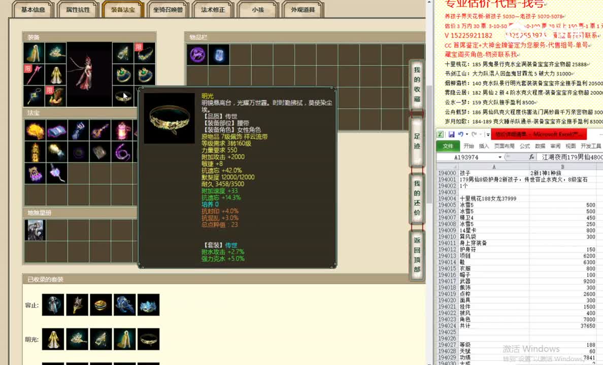Click the pipa lute 法宝 icon
Viewport: 603px width, 365px height.
point(101,131)
